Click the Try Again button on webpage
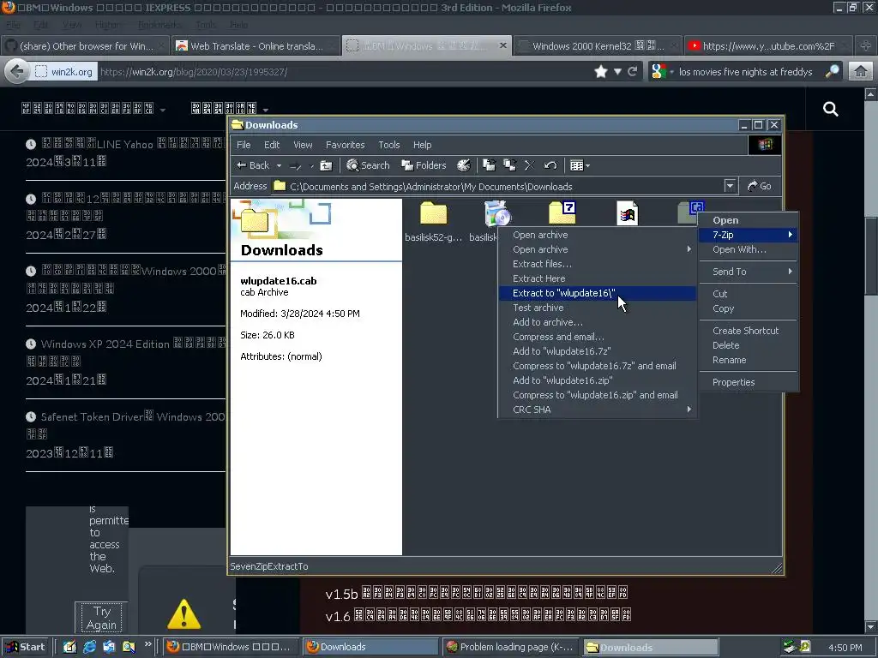Screen dimensions: 878x658 click(101, 618)
